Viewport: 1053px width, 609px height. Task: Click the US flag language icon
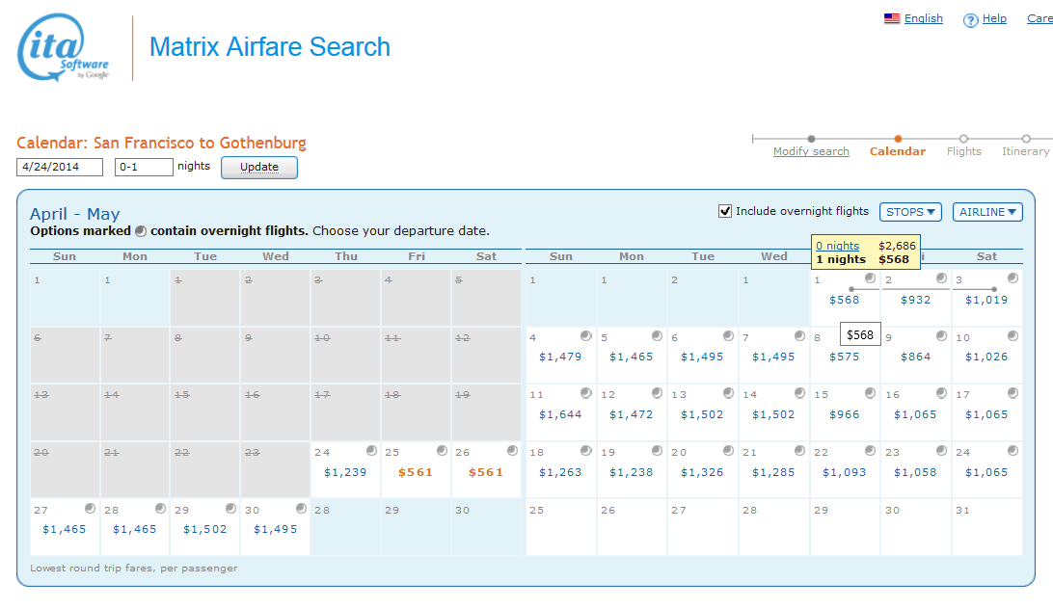point(892,18)
